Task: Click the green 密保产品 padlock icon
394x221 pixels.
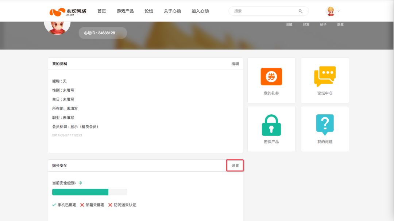Action: click(271, 125)
